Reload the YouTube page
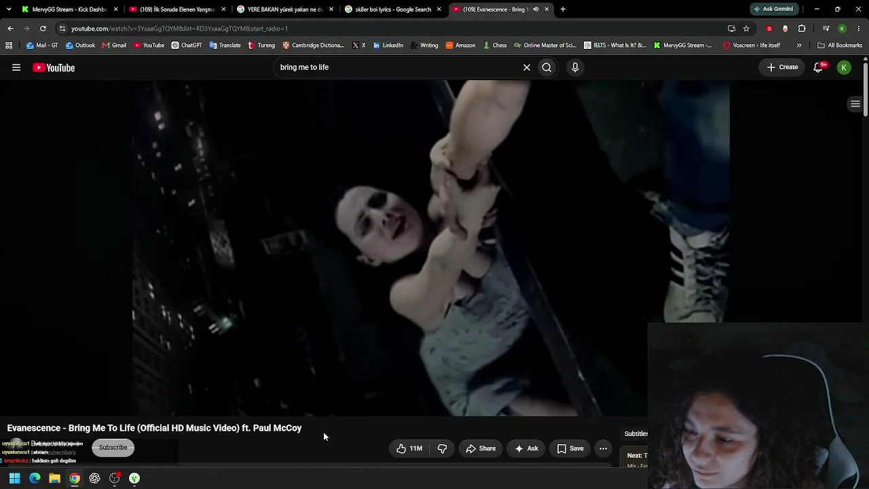869x489 pixels. 43,29
